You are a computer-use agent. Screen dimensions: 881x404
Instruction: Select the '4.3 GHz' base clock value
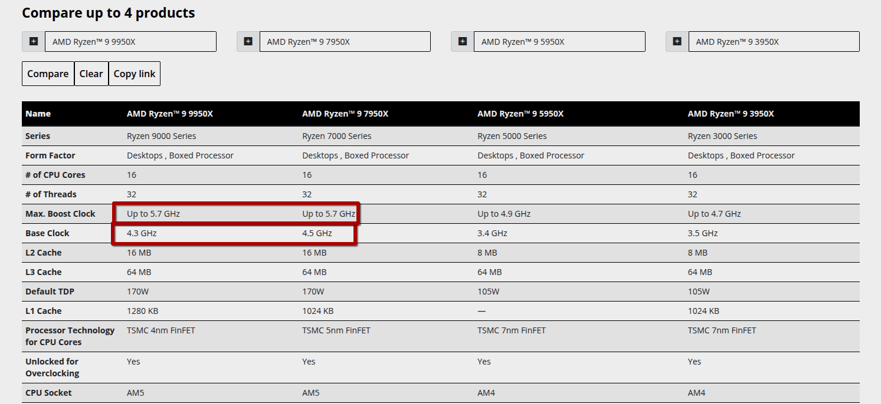tap(142, 233)
